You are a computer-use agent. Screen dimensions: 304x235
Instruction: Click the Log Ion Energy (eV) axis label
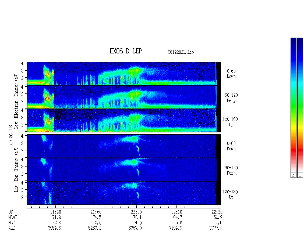coord(16,170)
